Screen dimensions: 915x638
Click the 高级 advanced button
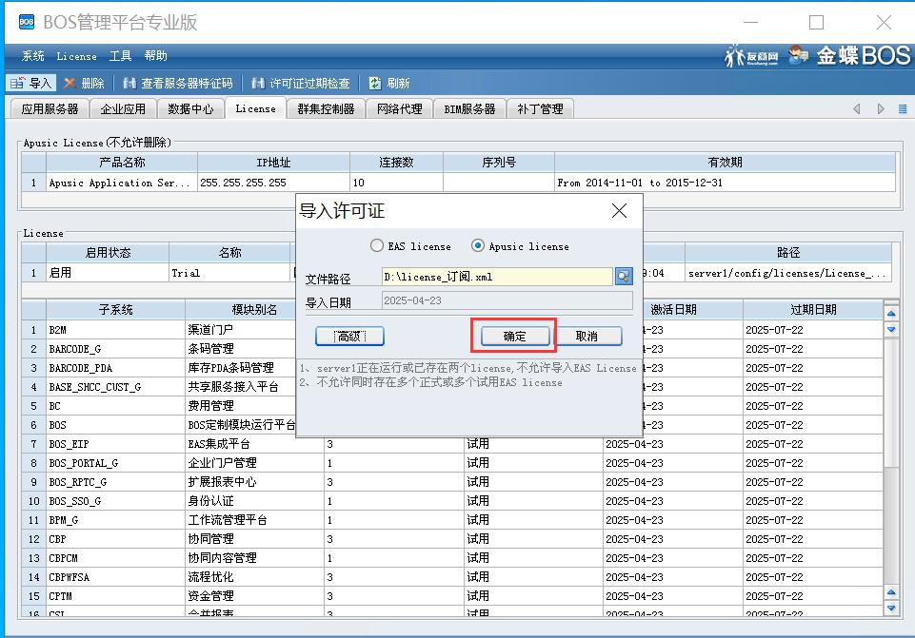tap(349, 337)
